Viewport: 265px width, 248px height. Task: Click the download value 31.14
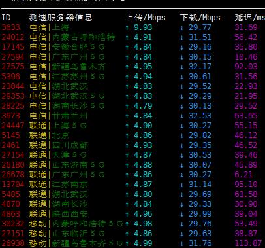(200, 185)
